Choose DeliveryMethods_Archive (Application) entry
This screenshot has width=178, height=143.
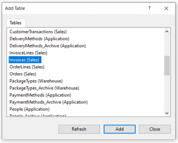coord(48,46)
